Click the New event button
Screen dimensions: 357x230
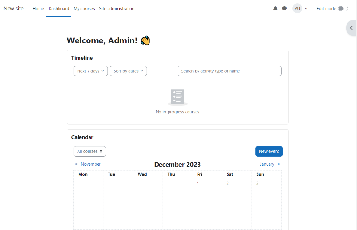pyautogui.click(x=268, y=151)
